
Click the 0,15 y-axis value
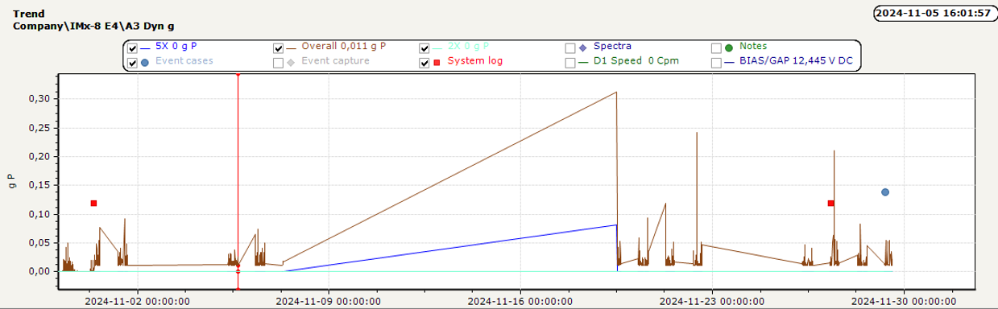tap(39, 186)
